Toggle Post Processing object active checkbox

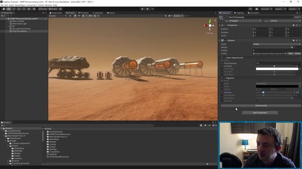tap(226, 17)
